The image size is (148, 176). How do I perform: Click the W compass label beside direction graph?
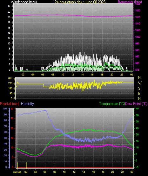point(140,83)
